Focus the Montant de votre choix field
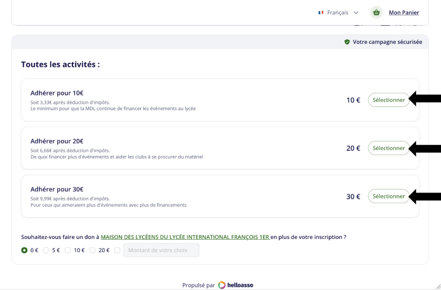The height and width of the screenshot is (290, 441). [161, 250]
